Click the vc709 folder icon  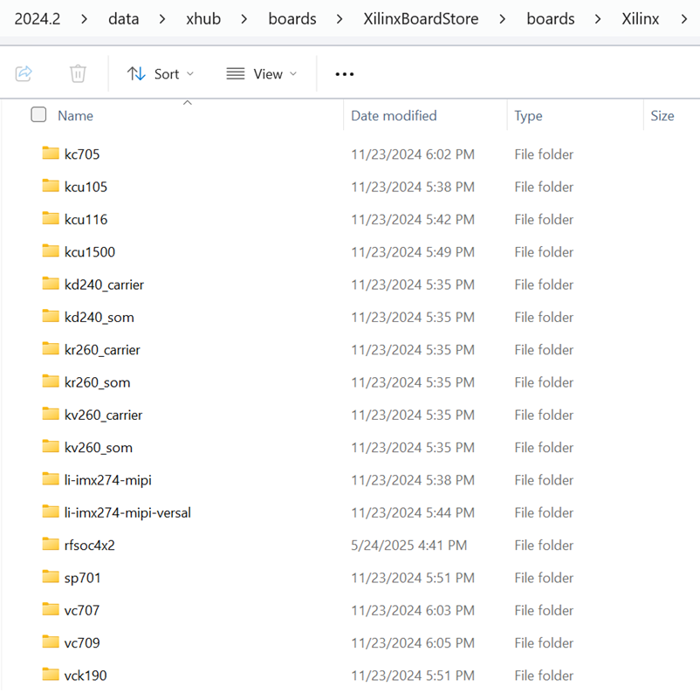(51, 642)
